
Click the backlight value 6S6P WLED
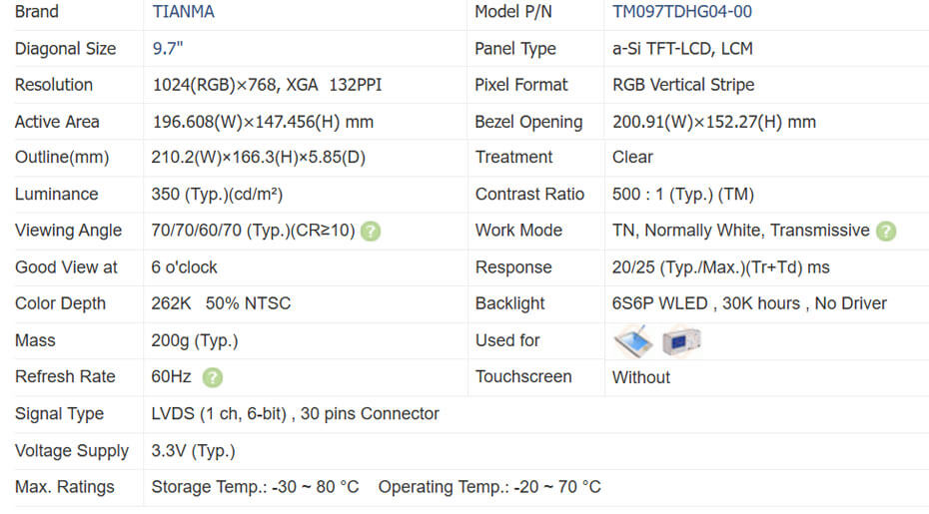tap(660, 303)
